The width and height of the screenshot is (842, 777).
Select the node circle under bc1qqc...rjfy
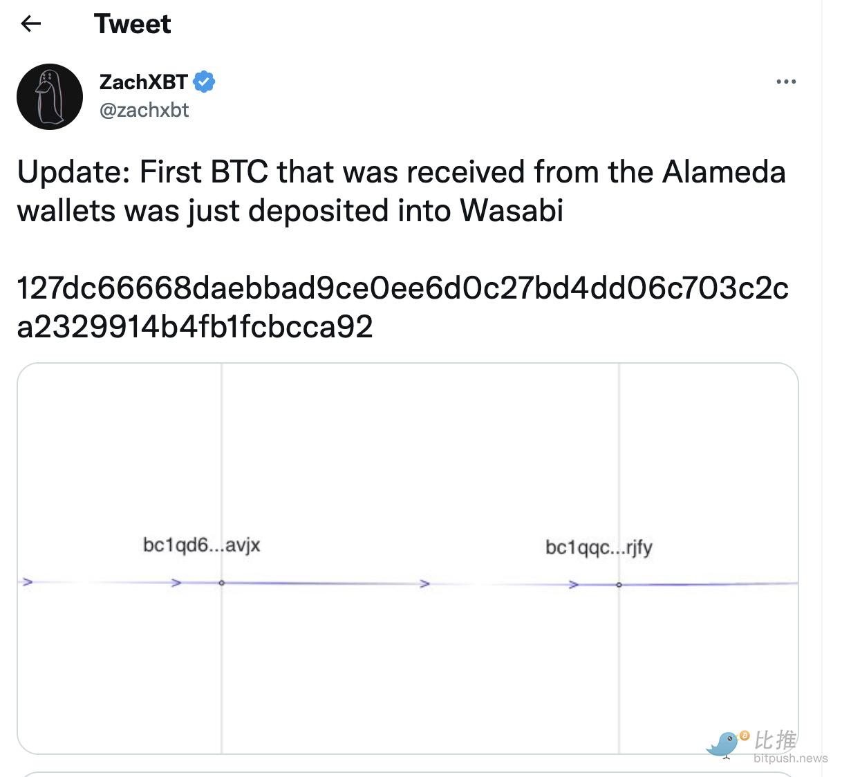[x=619, y=585]
